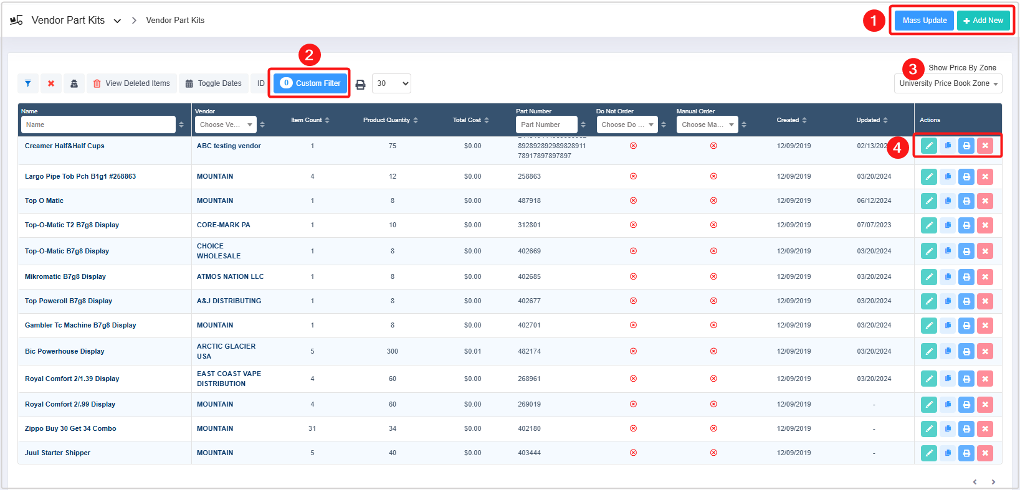Toggle Do Not Order for Juul Starter Shipper
The image size is (1020, 490).
coord(633,453)
